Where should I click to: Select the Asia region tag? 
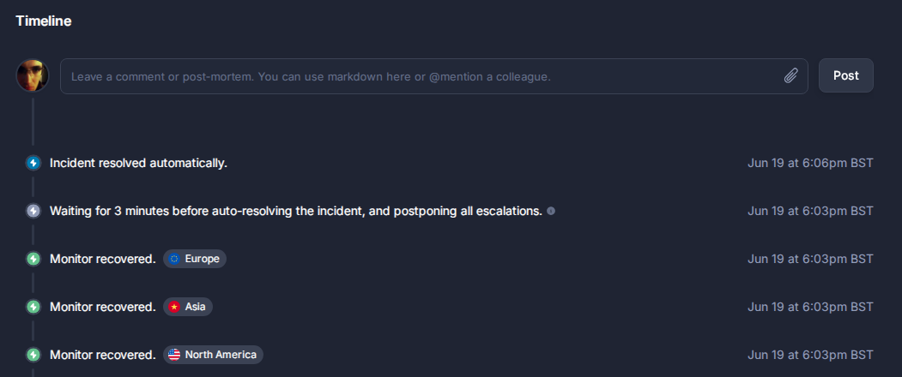(x=188, y=307)
